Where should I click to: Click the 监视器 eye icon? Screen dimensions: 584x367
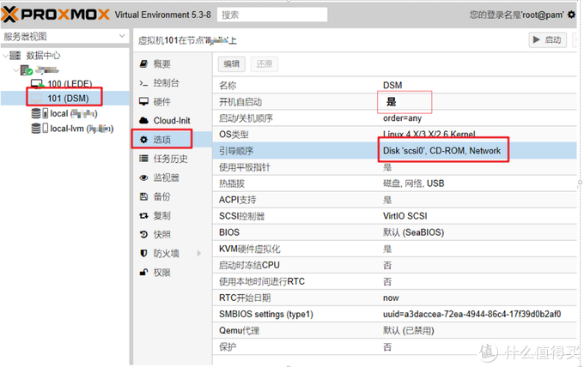[143, 177]
